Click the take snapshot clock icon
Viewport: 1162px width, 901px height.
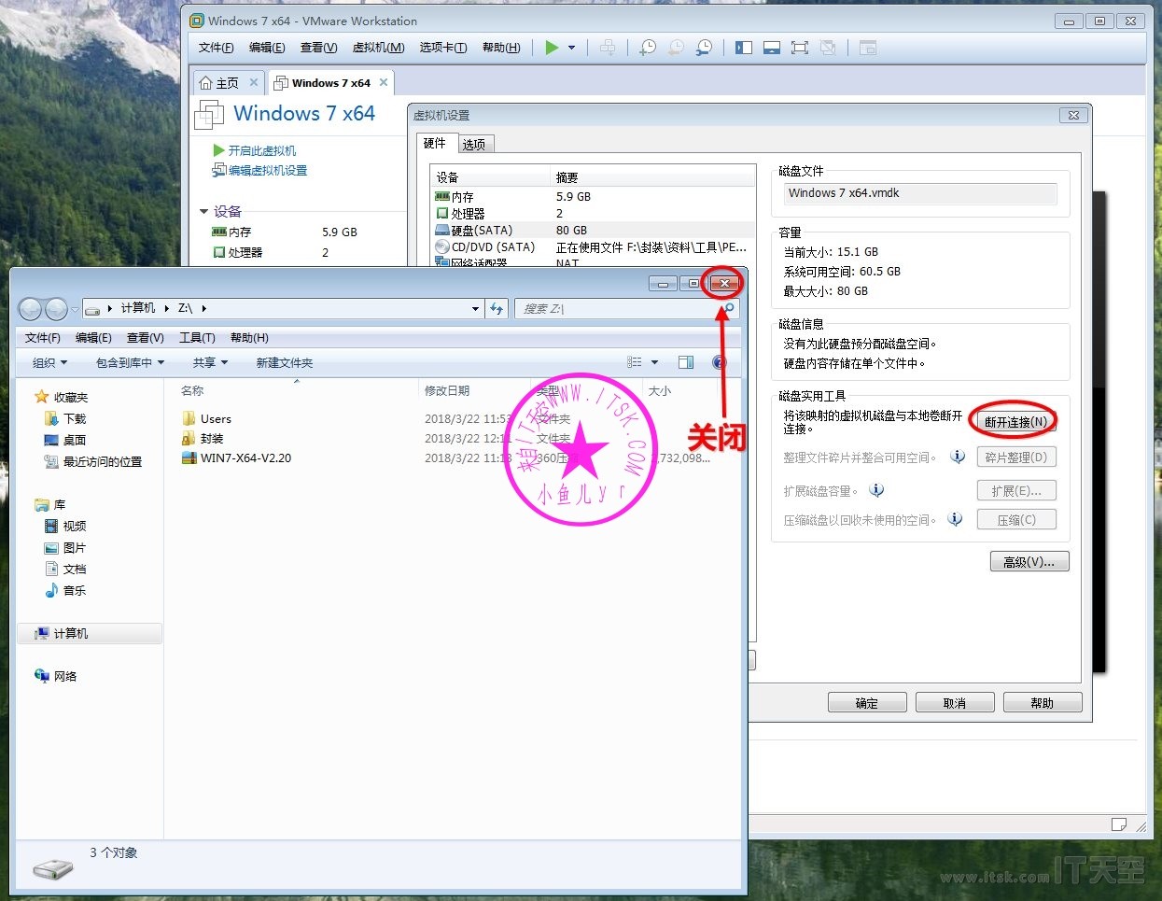(647, 48)
